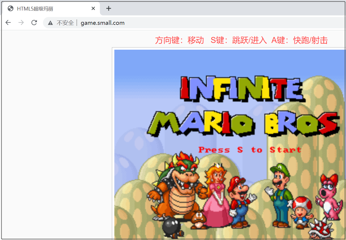346x240 pixels.
Task: Click the A键：快跑/射击 instruction text
Action: click(300, 40)
